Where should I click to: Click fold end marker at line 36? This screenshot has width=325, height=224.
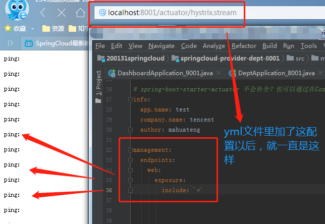click(130, 190)
